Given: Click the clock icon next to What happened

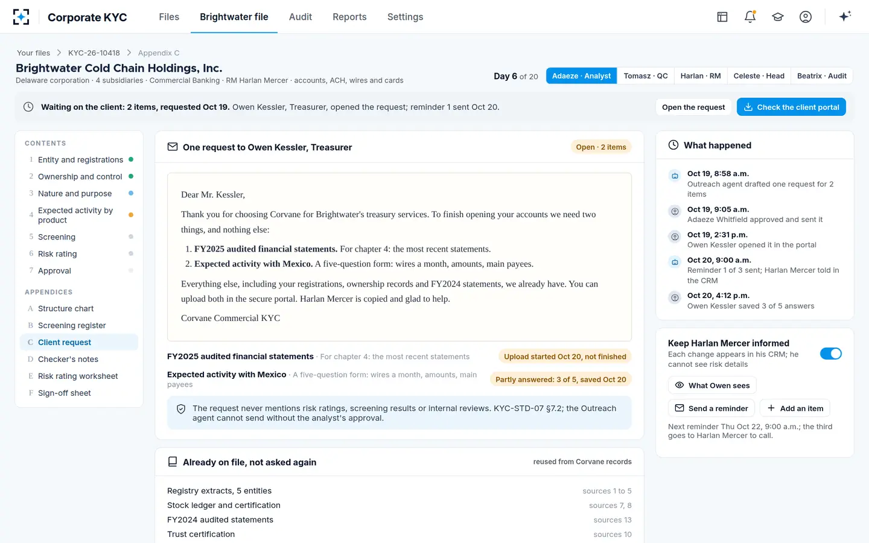Looking at the screenshot, I should coord(673,145).
